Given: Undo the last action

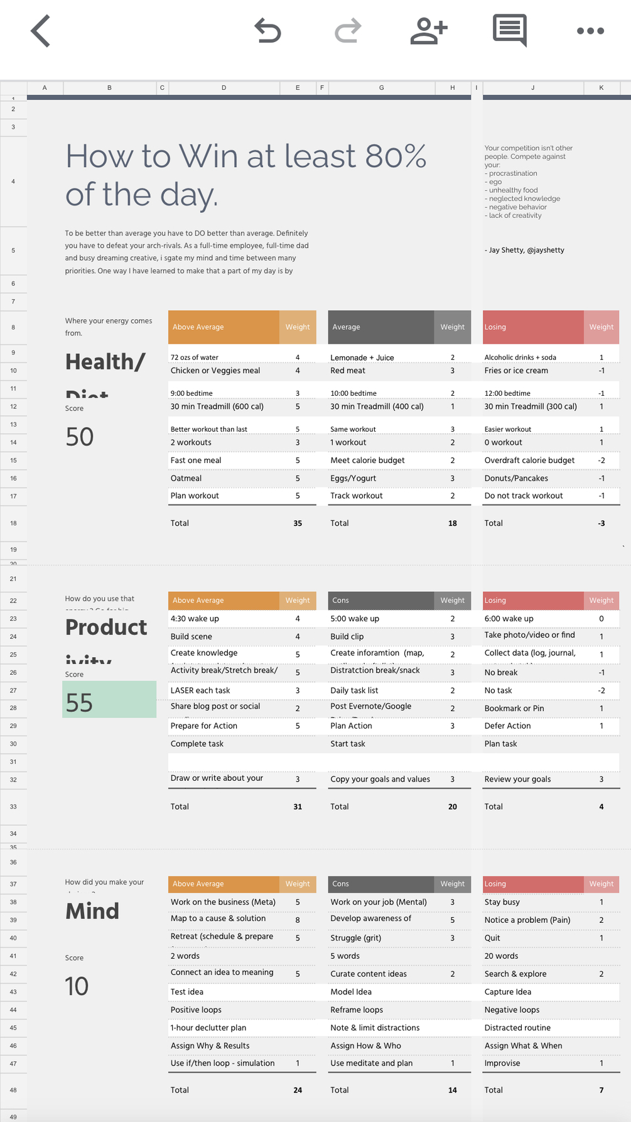Looking at the screenshot, I should tap(267, 31).
